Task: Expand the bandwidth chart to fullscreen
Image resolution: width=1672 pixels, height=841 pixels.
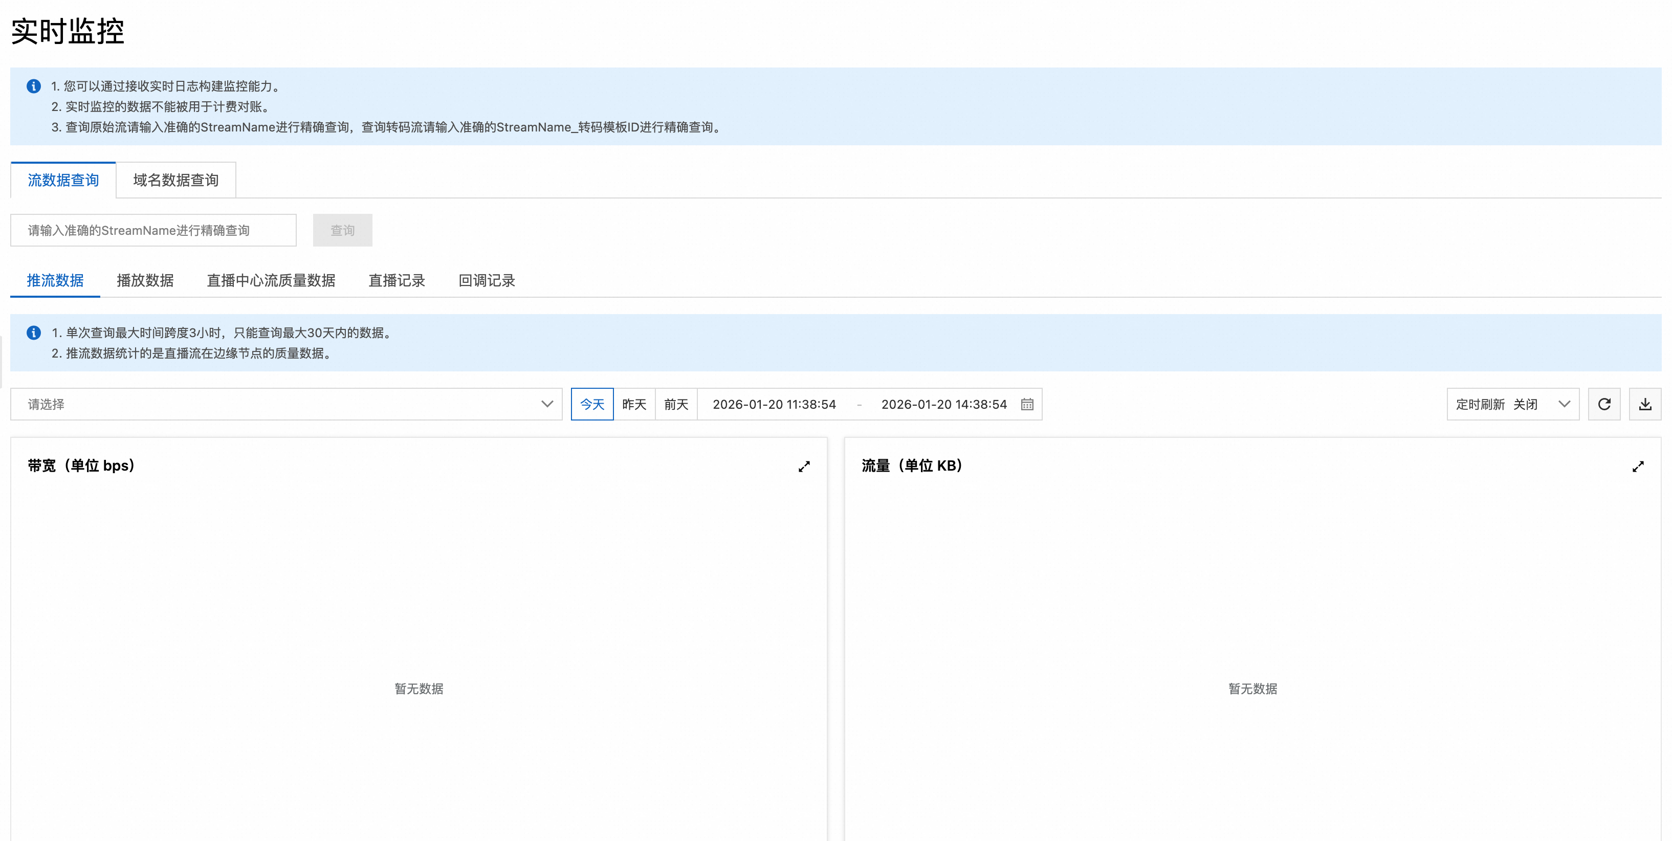Action: point(804,467)
